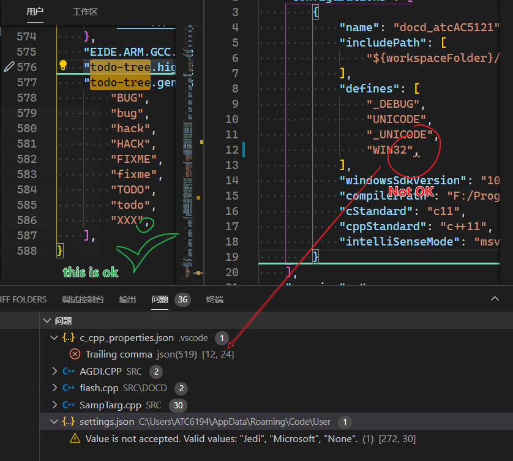Viewport: 513px width, 461px height.
Task: Collapse the c_cpp_properties.json problem entry
Action: tap(54, 337)
